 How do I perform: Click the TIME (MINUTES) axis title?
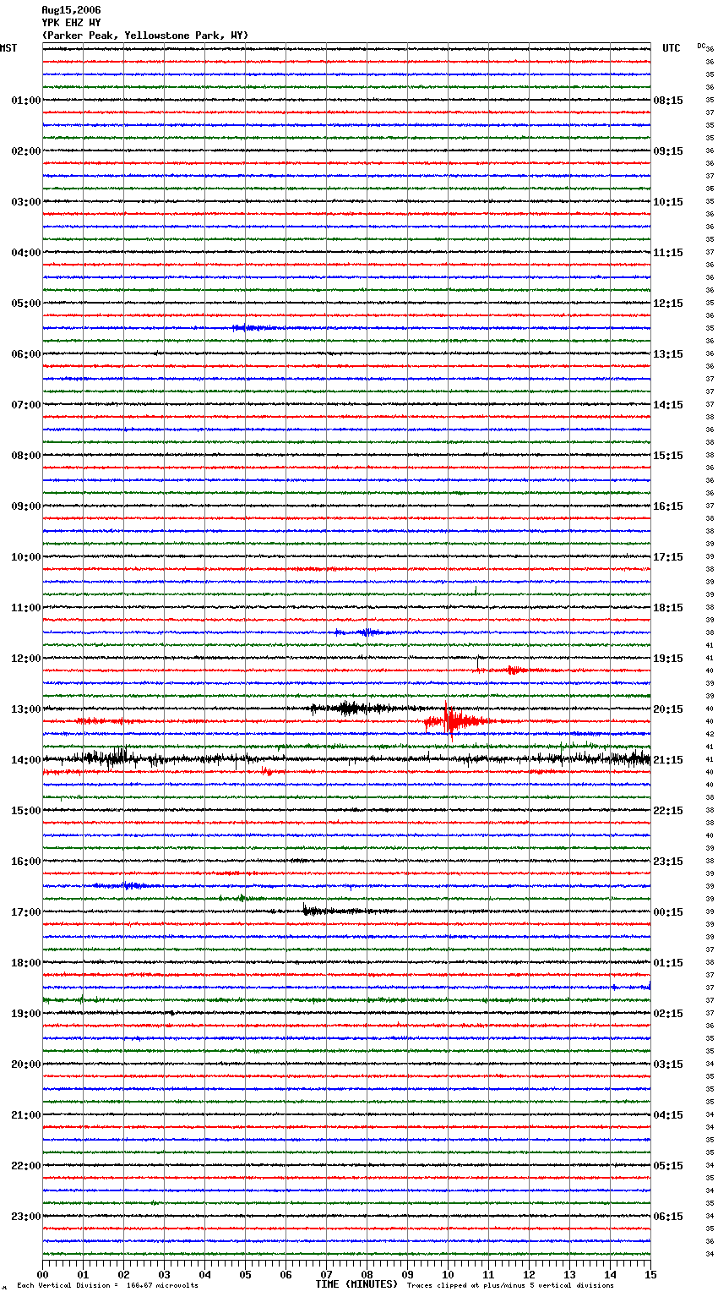pos(356,1284)
